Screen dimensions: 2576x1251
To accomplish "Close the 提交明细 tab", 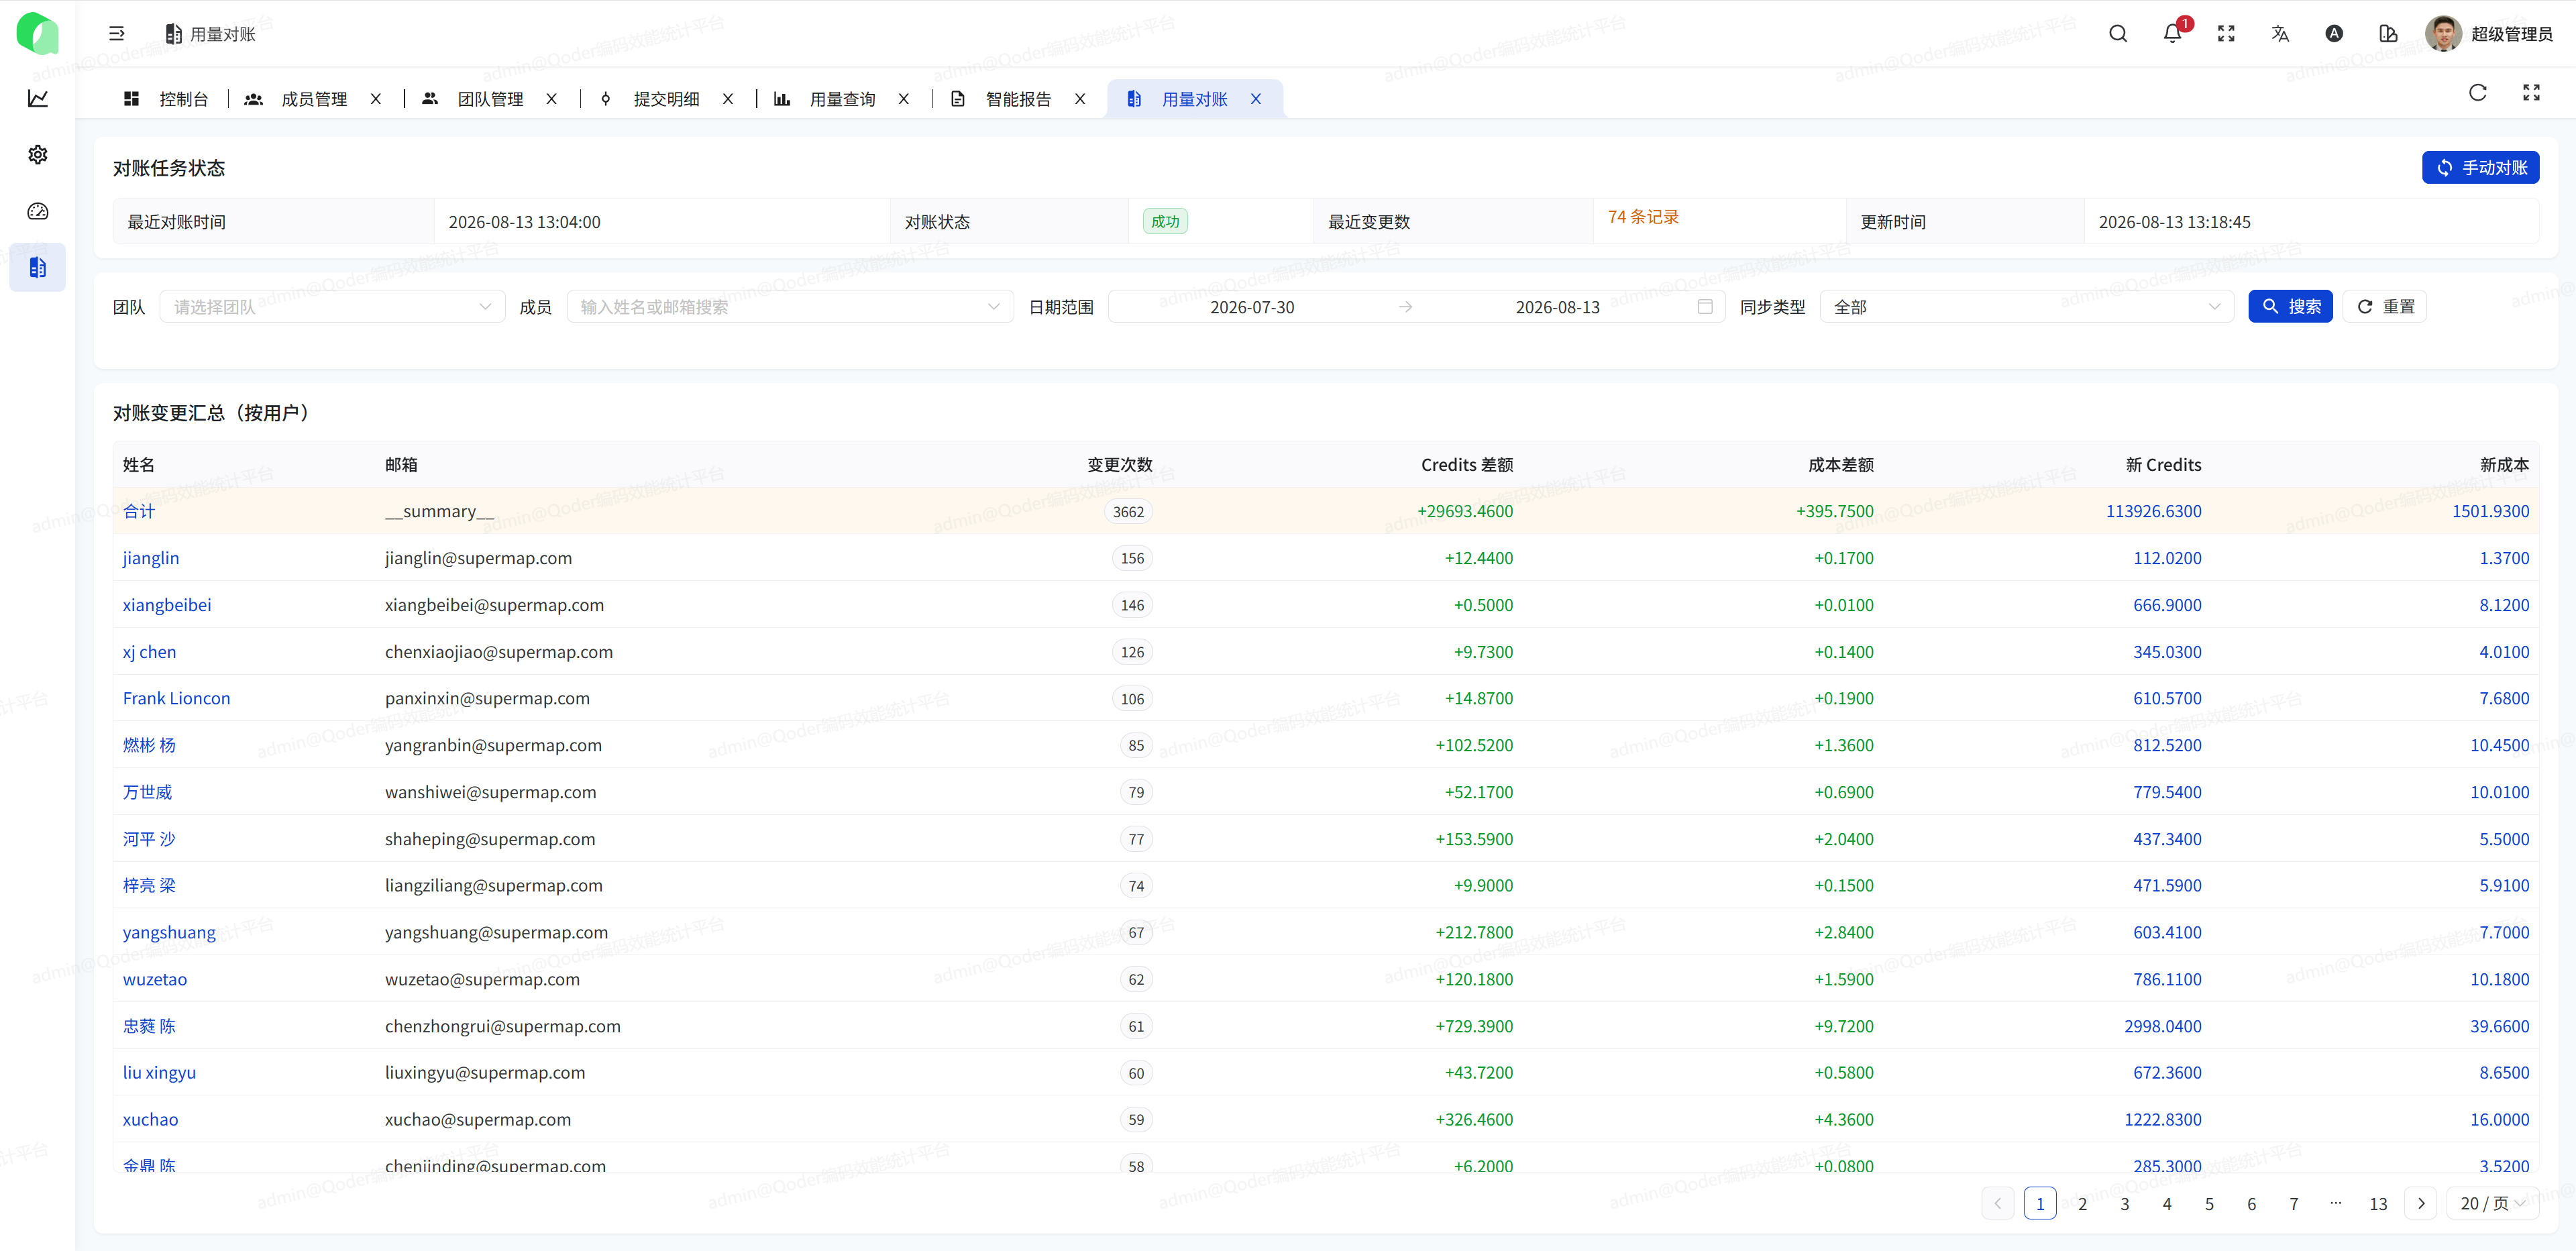I will pyautogui.click(x=728, y=99).
